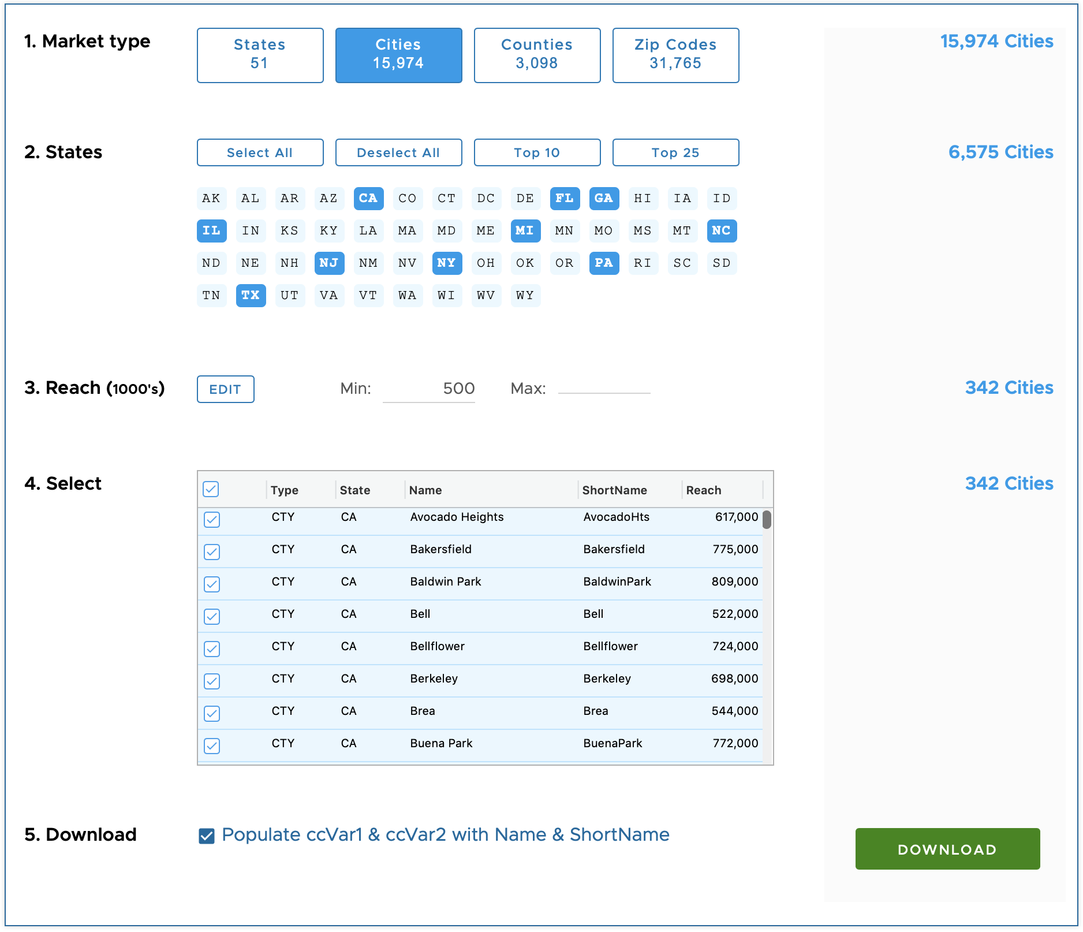The width and height of the screenshot is (1083, 932).
Task: Click the green DOWNLOAD button
Action: 947,849
